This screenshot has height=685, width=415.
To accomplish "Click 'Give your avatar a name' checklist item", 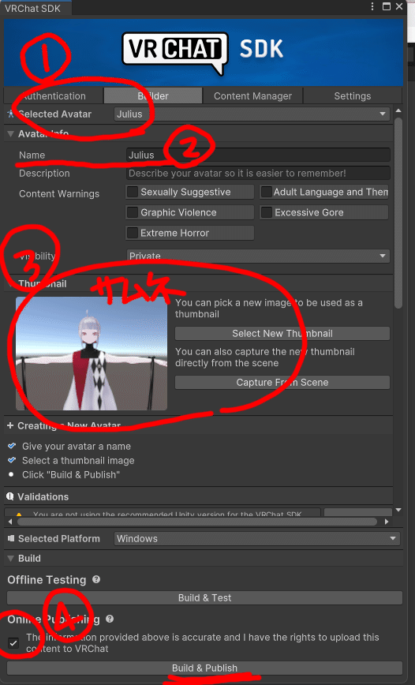I will tap(76, 446).
